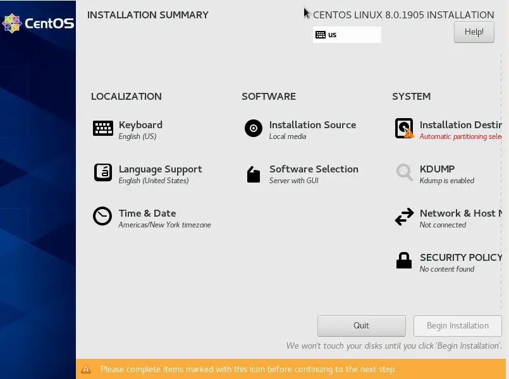Image resolution: width=509 pixels, height=379 pixels.
Task: Click the INSTALLATION SUMMARY title
Action: pos(148,15)
